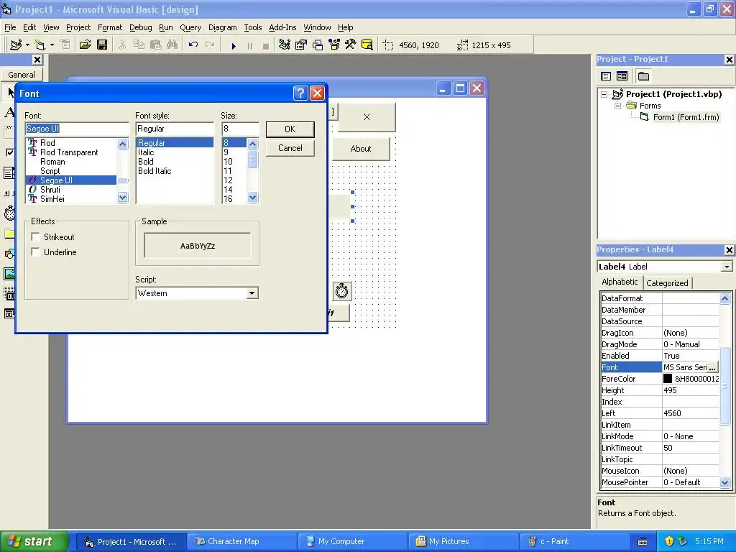Select the Image tool in toolbox
The width and height of the screenshot is (736, 552).
tap(9, 274)
